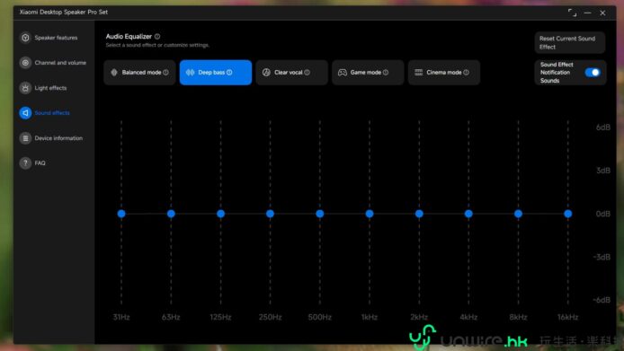Open Device information menu label
Image resolution: width=624 pixels, height=351 pixels.
[58, 138]
